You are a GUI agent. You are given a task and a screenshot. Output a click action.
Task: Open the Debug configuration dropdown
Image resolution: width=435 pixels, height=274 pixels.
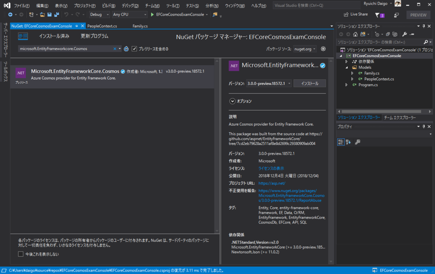click(x=99, y=15)
